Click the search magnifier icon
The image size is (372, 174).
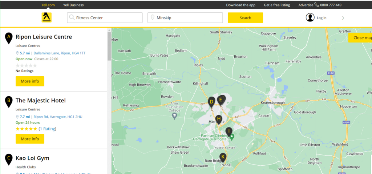pos(72,17)
